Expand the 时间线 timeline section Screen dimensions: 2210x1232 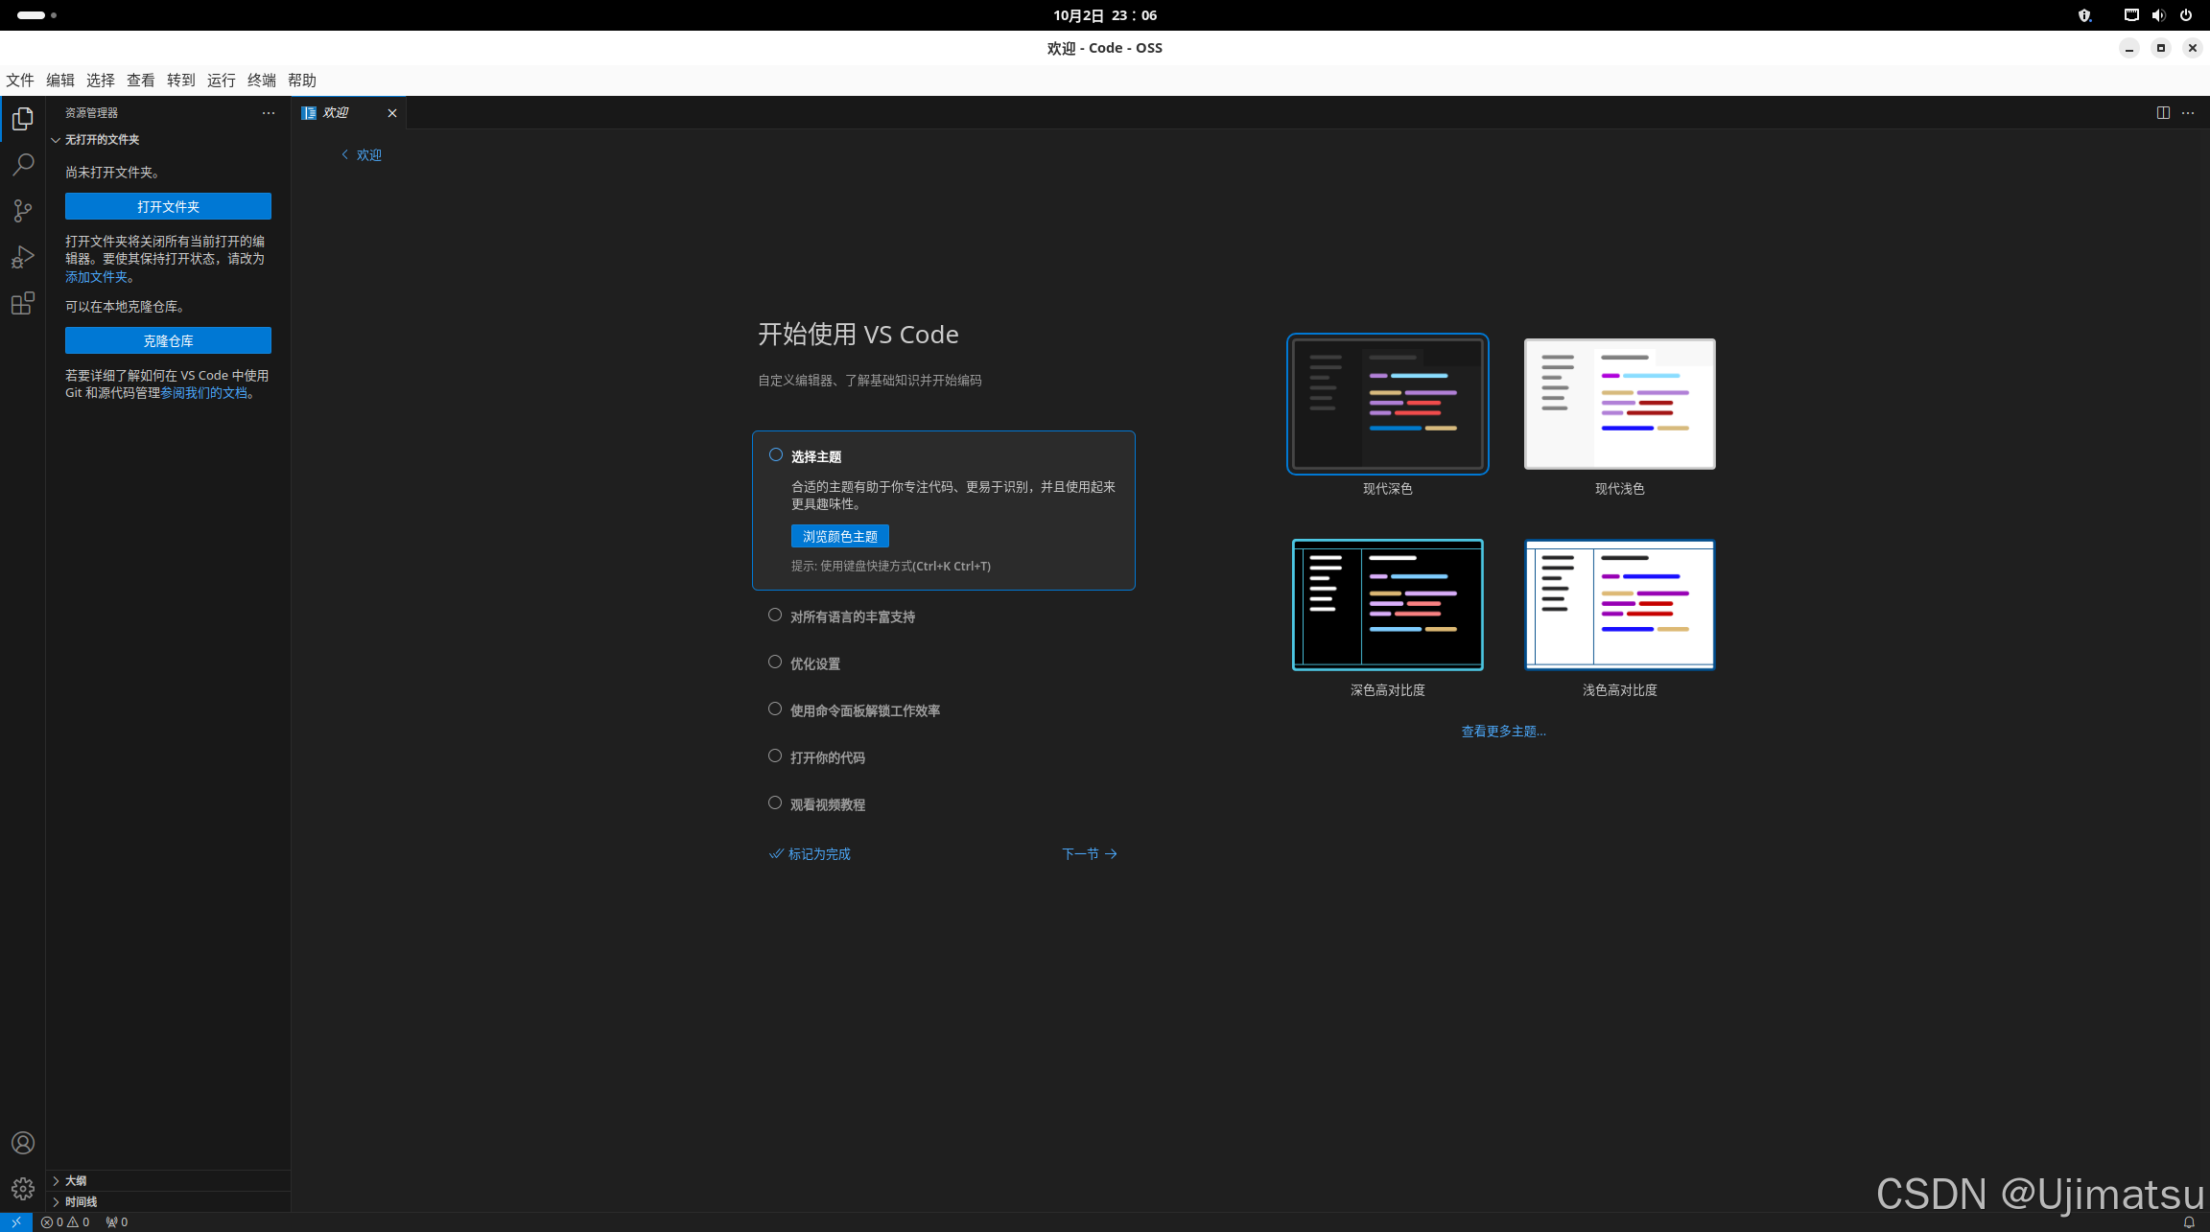pos(81,1201)
